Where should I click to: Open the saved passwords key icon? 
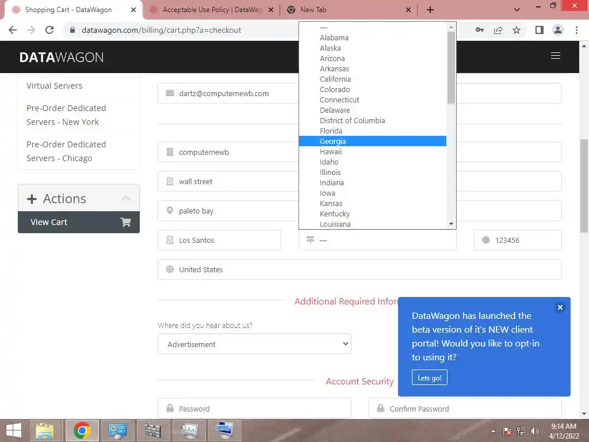coord(479,30)
